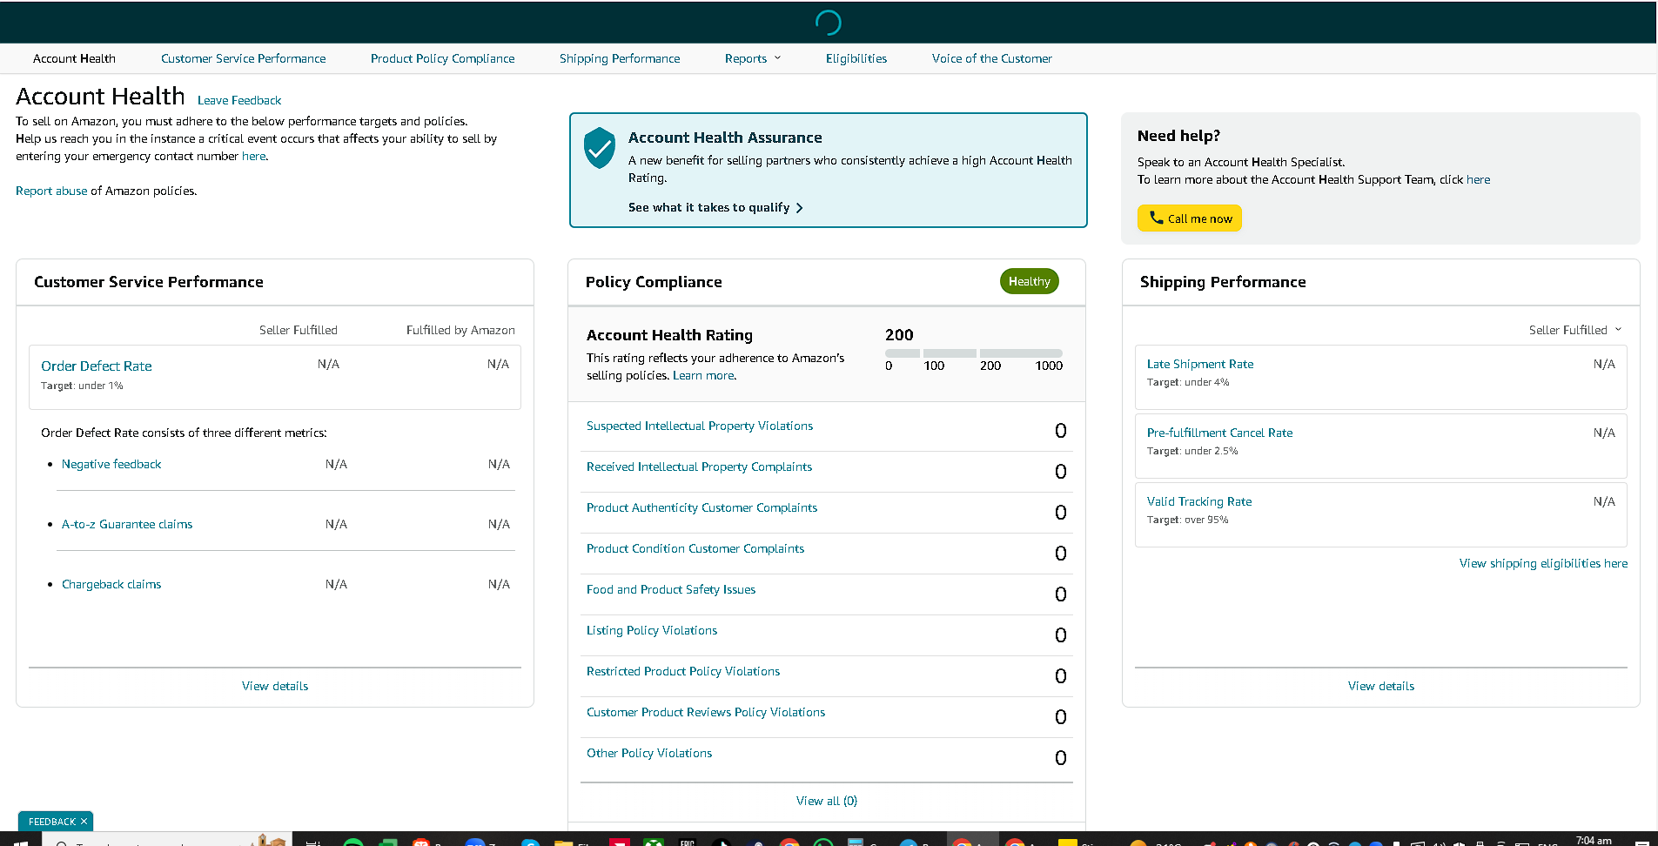Click the Account Health Rating progress bar
The height and width of the screenshot is (846, 1658).
974,353
